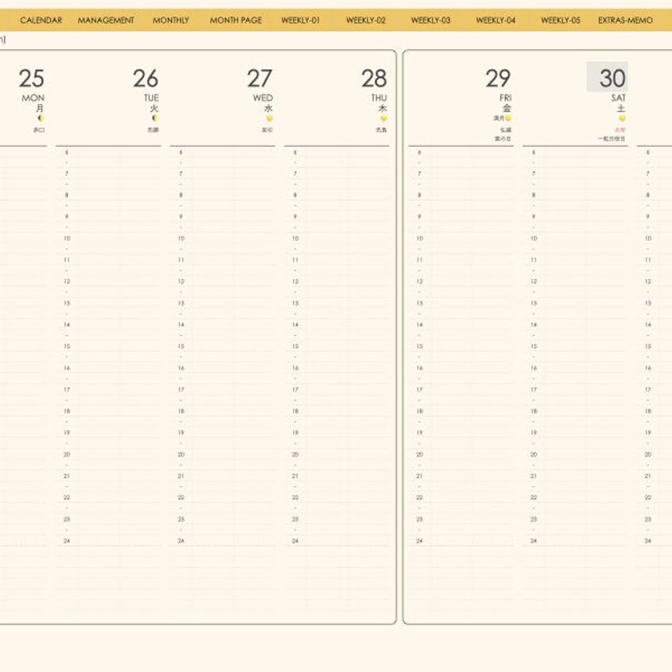
Task: Click the TUE weekday label
Action: click(151, 98)
